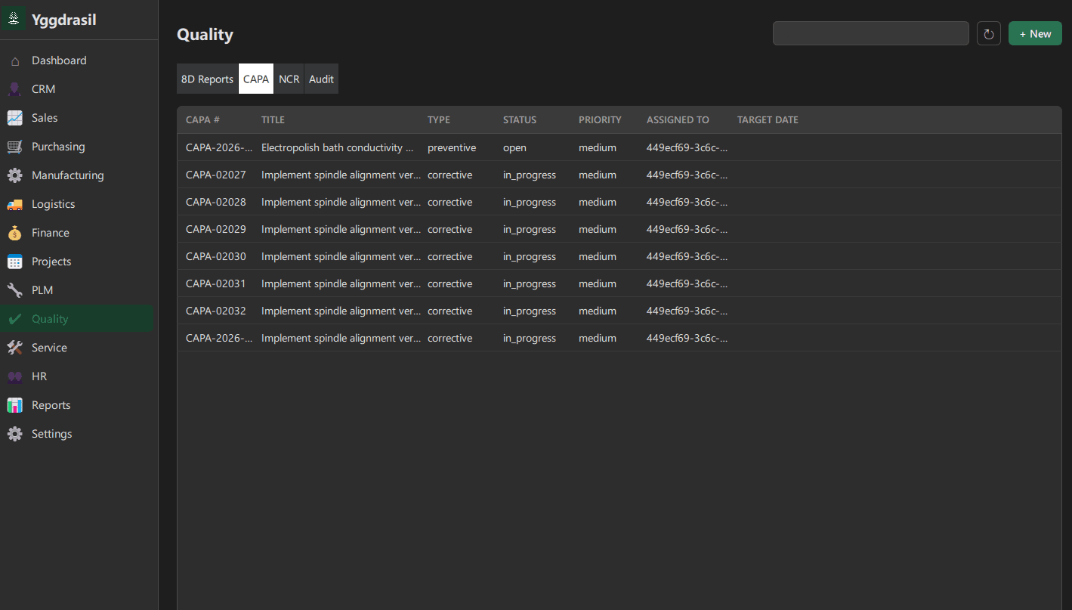1072x610 pixels.
Task: Click the Finance money bag icon
Action: point(14,232)
